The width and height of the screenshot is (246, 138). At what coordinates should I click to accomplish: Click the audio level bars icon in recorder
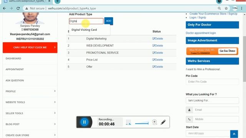pos(128,122)
